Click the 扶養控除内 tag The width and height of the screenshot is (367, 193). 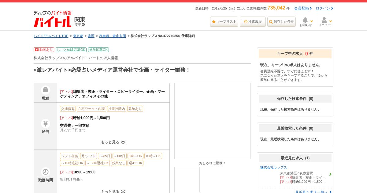[117, 109]
